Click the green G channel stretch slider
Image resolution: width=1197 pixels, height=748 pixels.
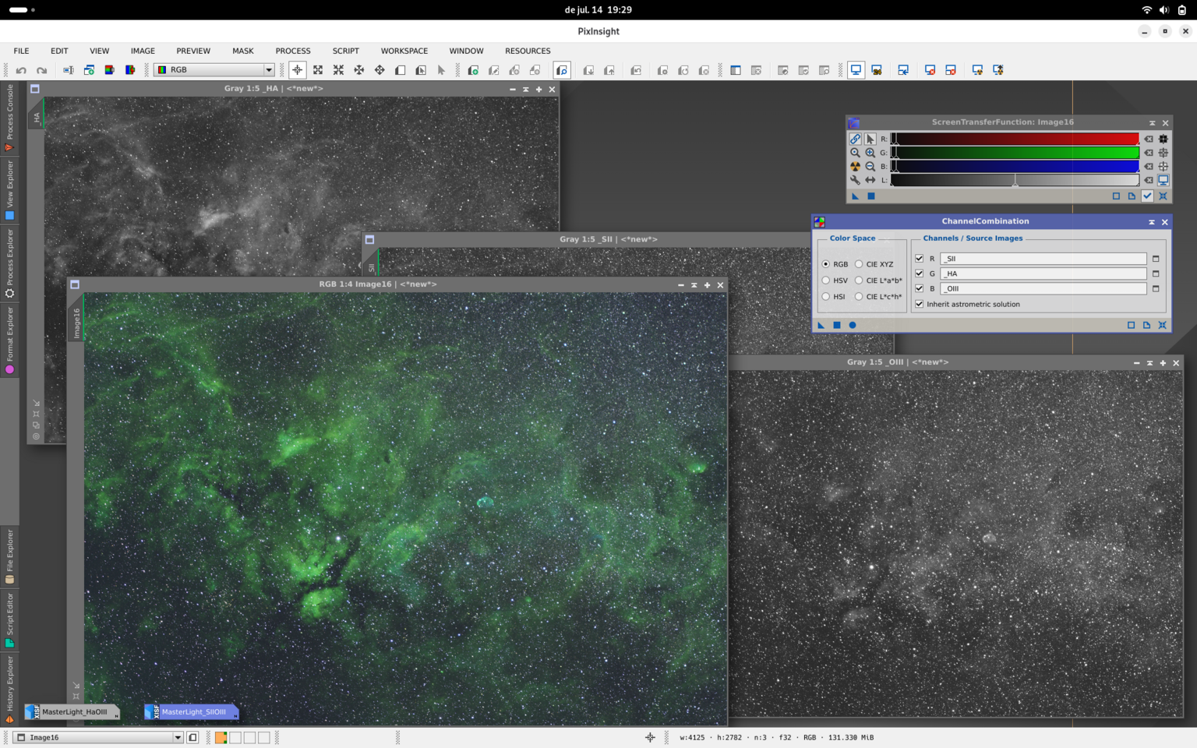[x=1015, y=153]
